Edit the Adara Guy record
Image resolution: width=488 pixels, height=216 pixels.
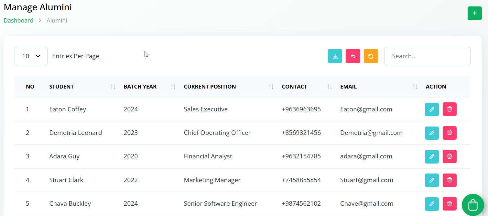click(432, 156)
